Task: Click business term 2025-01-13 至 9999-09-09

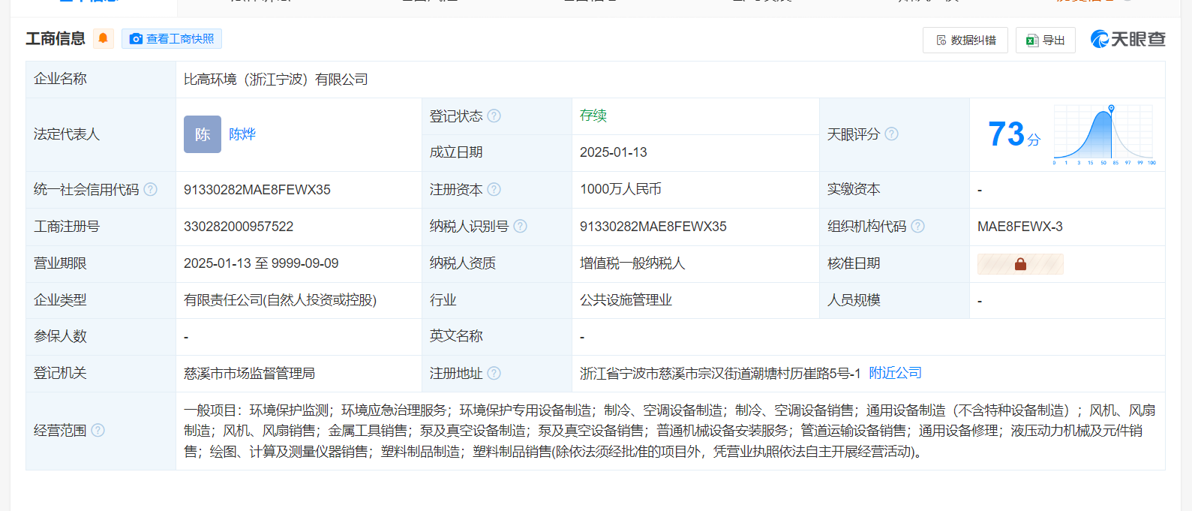Action: tap(261, 263)
